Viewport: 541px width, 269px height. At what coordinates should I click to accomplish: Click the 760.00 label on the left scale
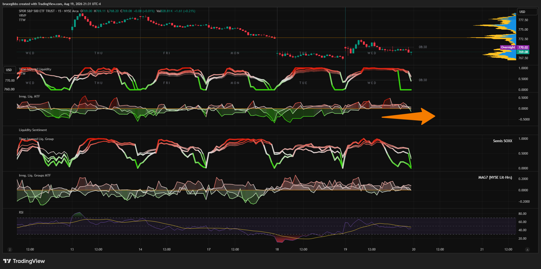[x=10, y=89]
